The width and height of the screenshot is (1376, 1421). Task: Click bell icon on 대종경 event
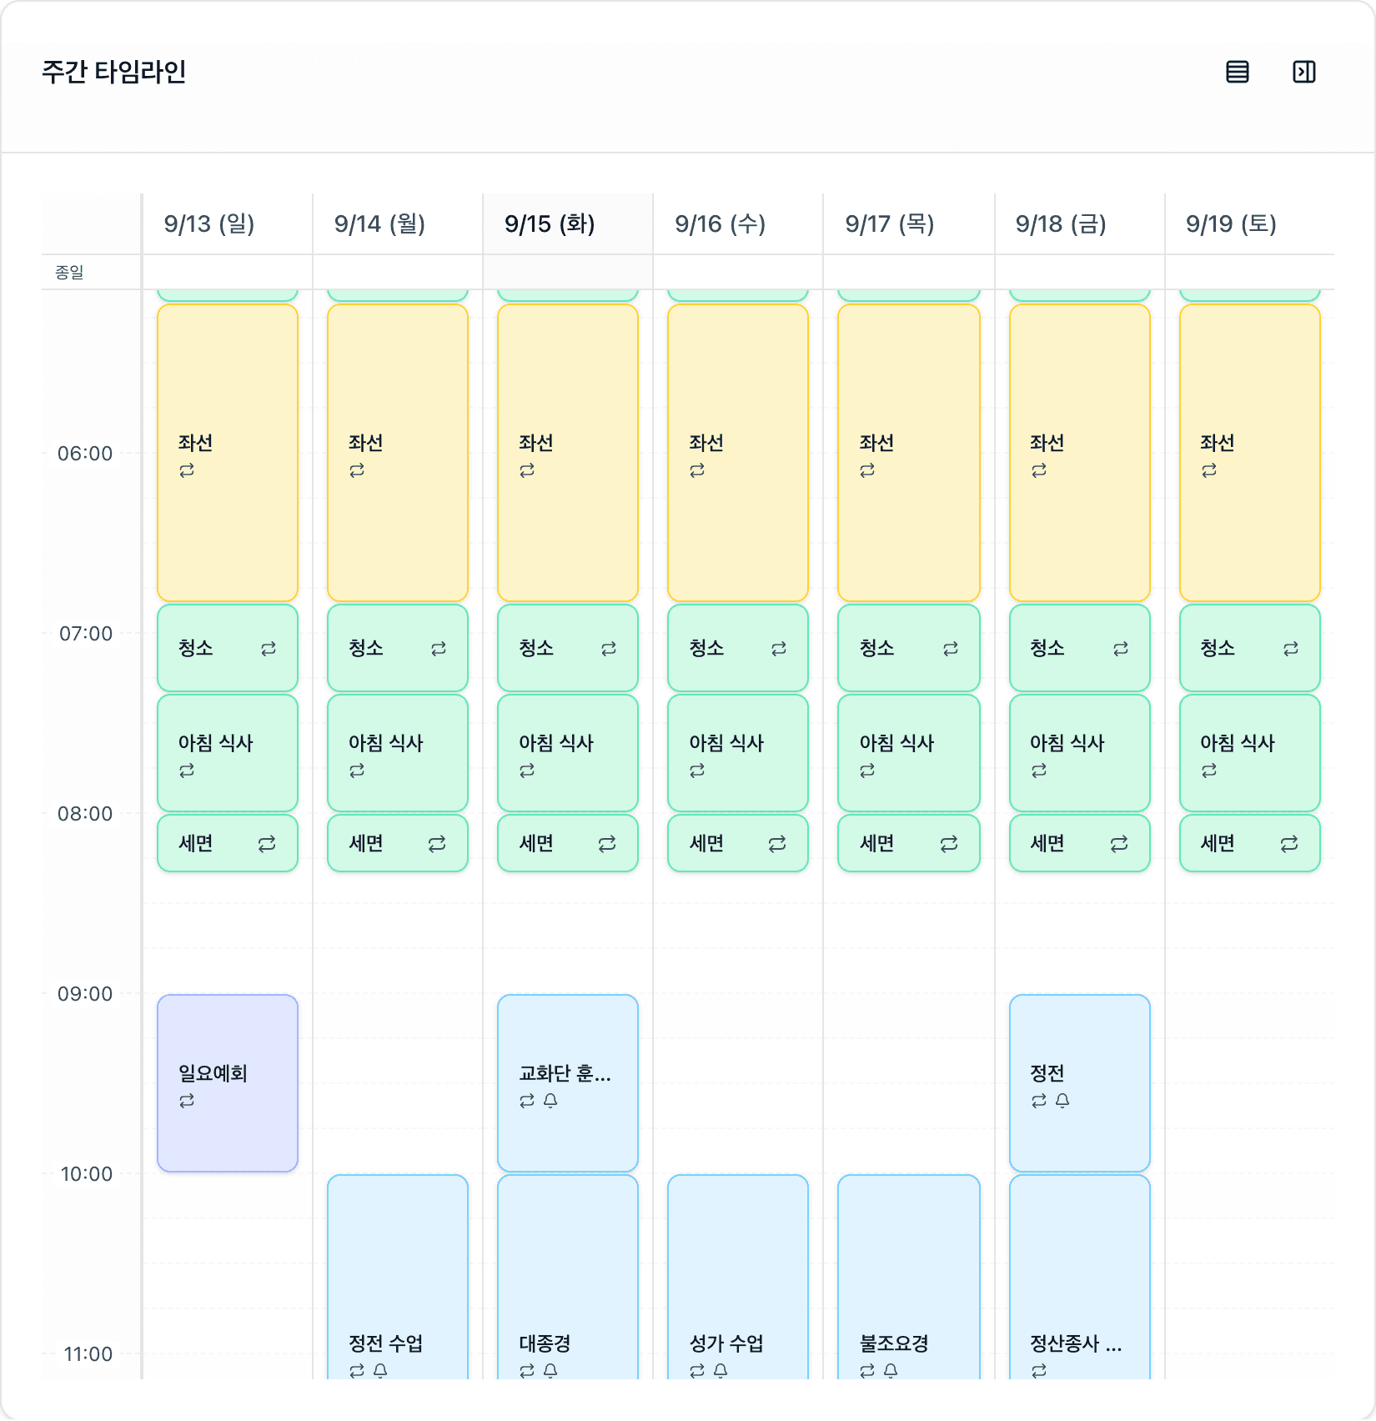[550, 1370]
